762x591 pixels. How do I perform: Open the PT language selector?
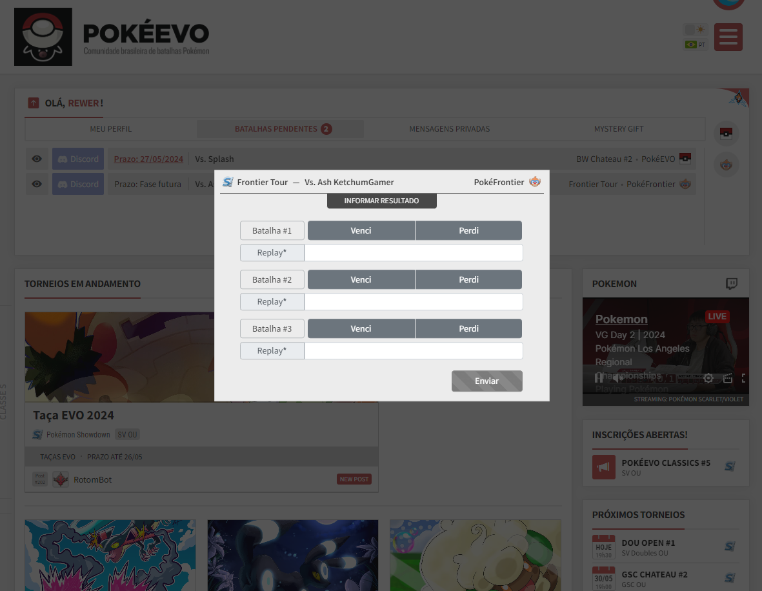click(696, 45)
